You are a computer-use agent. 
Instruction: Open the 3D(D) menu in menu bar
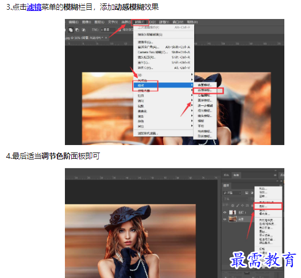click(152, 22)
